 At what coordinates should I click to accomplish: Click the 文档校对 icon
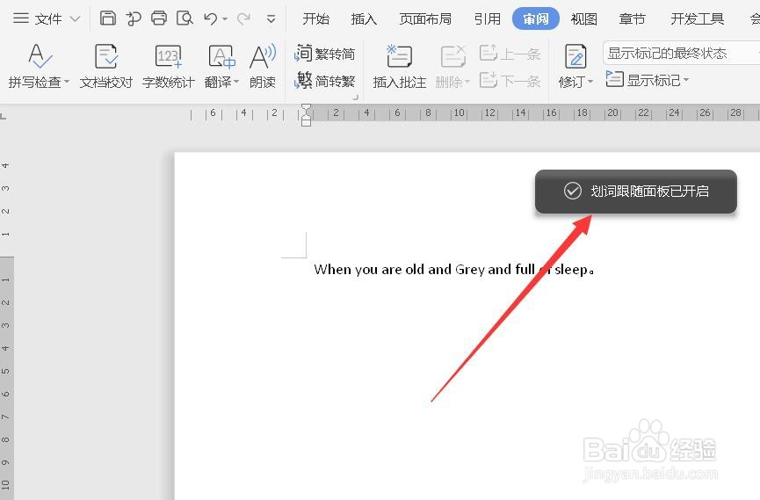105,57
